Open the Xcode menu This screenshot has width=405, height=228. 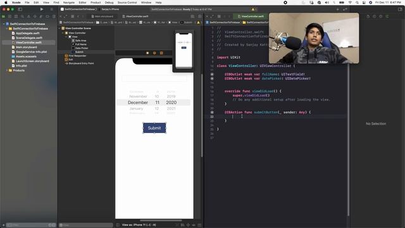tap(16, 3)
